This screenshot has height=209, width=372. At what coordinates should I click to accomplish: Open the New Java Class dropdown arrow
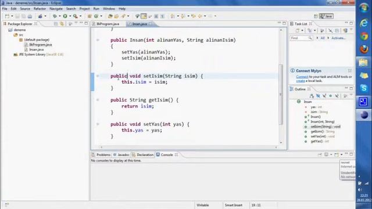point(101,16)
